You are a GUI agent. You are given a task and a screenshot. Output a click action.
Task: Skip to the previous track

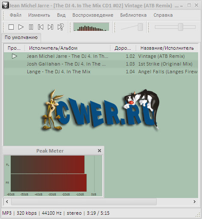41,27
